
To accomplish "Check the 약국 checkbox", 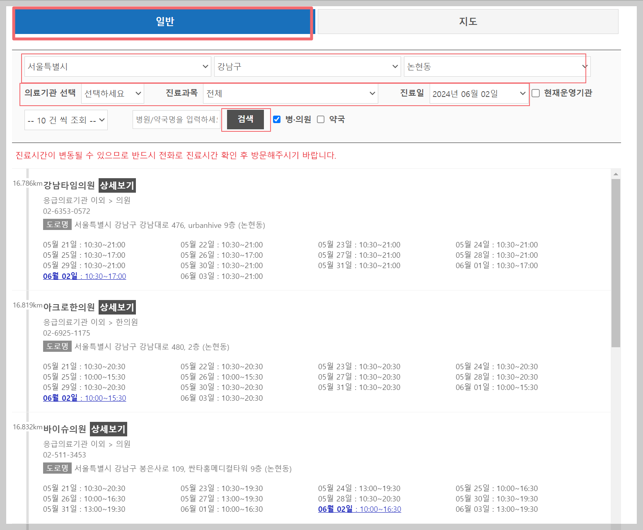I will tap(321, 119).
